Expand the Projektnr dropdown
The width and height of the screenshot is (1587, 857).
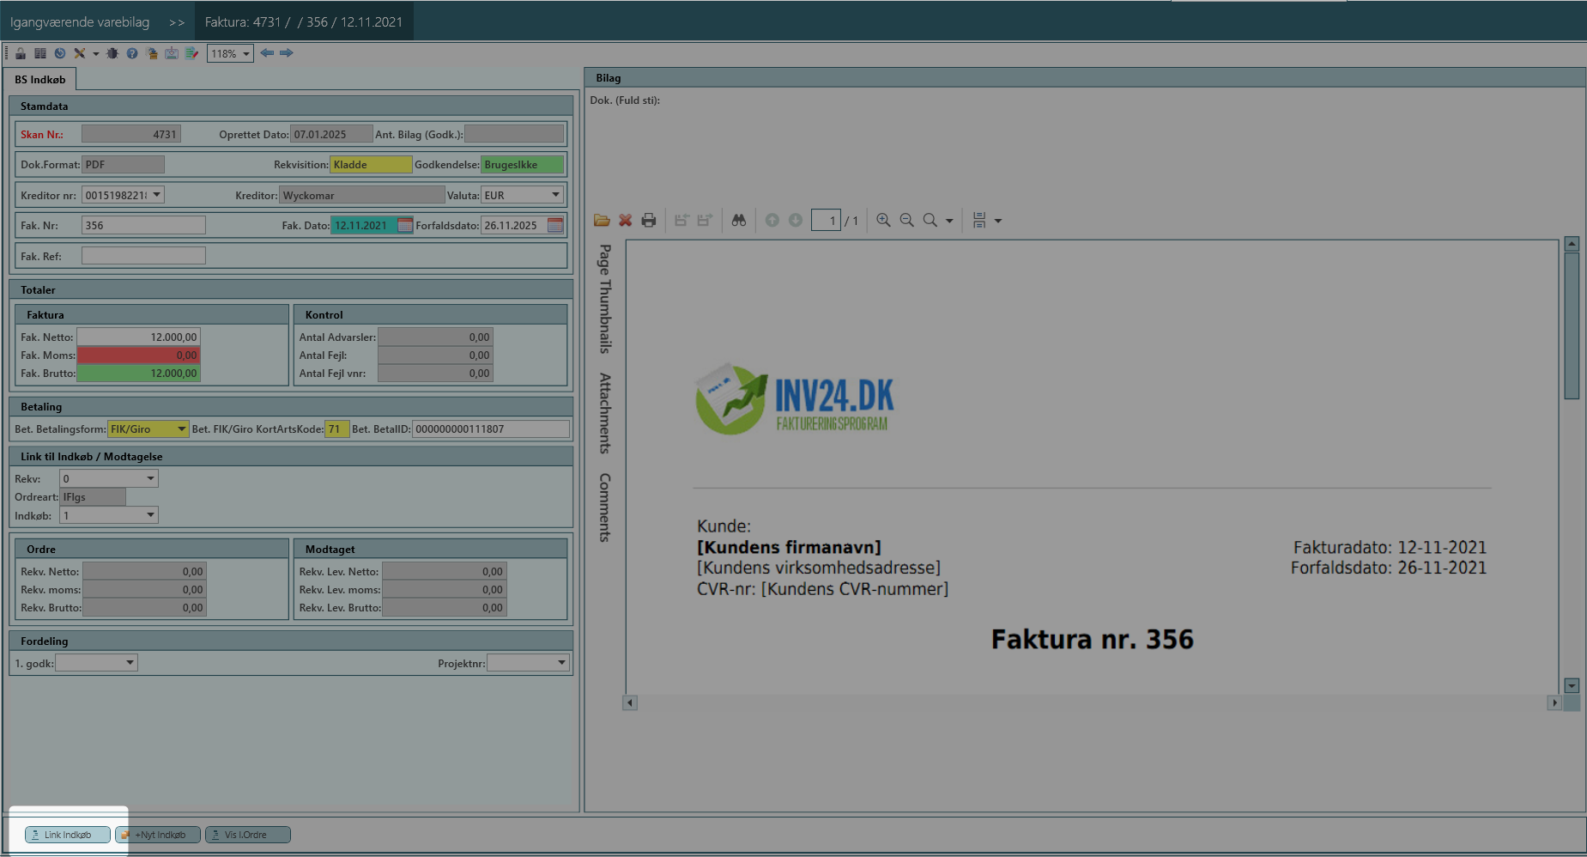click(562, 663)
